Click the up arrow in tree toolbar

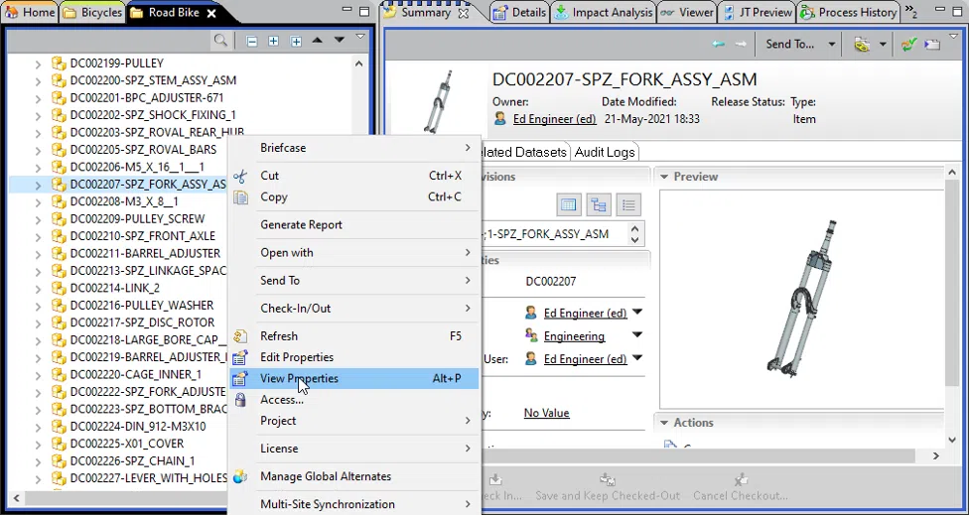pyautogui.click(x=318, y=40)
